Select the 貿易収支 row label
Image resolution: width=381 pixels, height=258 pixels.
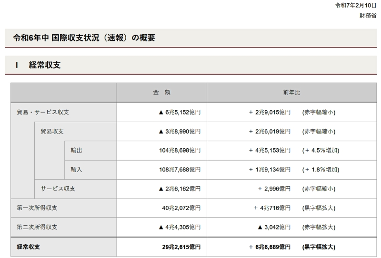(x=52, y=131)
